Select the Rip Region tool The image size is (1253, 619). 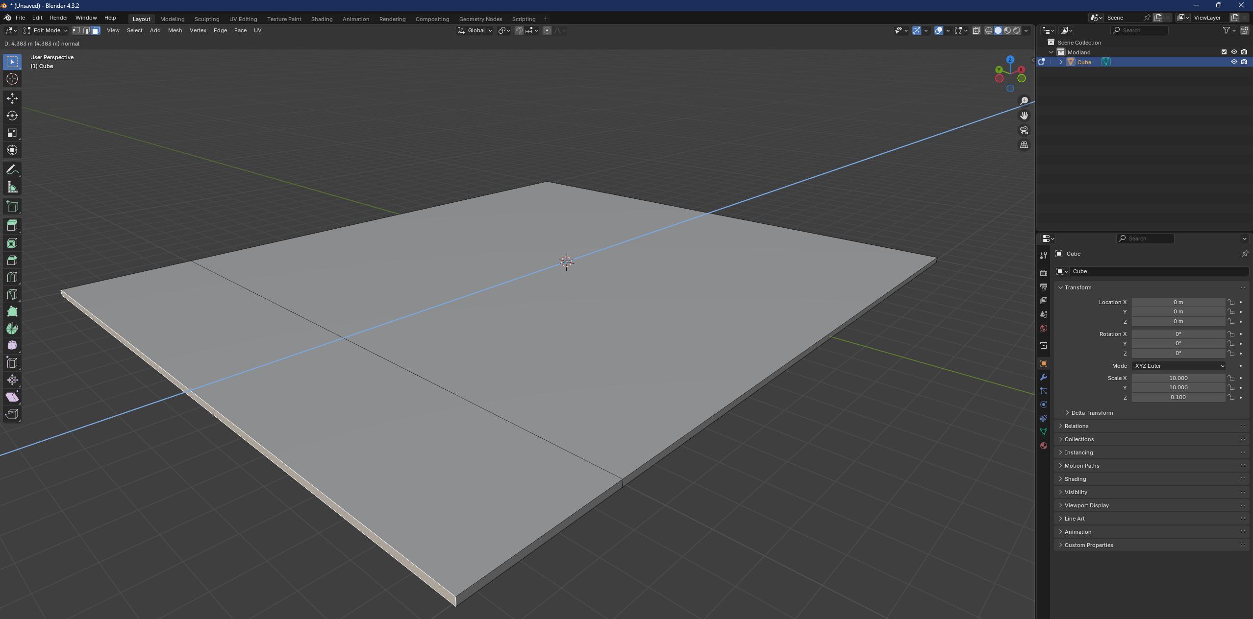click(x=12, y=414)
